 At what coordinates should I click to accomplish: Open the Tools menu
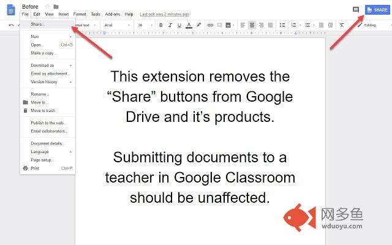(96, 14)
